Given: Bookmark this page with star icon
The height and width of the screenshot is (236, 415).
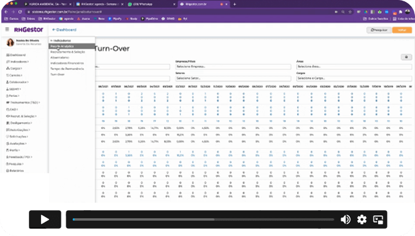Looking at the screenshot, I should pos(350,12).
